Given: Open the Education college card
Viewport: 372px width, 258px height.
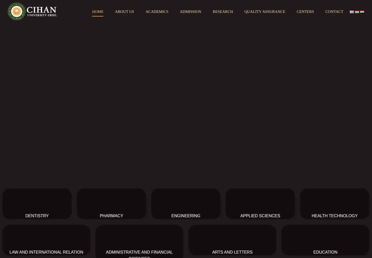Looking at the screenshot, I should (x=325, y=240).
